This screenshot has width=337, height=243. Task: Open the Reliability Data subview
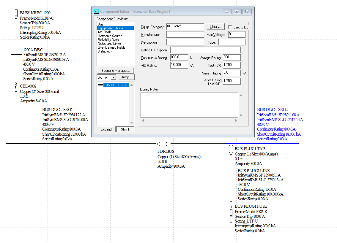[x=108, y=40]
